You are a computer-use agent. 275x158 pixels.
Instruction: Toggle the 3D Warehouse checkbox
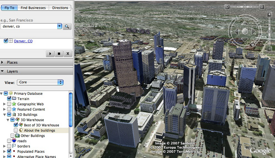click(x=12, y=120)
